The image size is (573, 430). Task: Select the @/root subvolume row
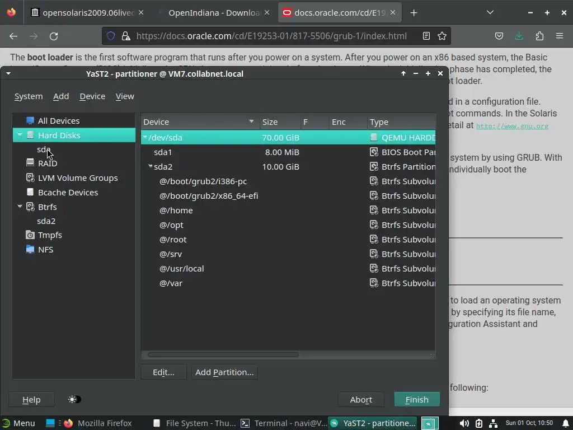coord(288,240)
